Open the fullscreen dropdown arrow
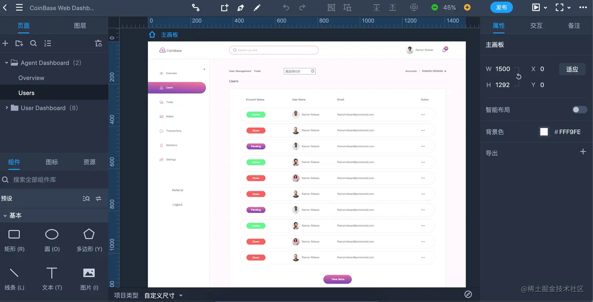Screen dimensions: 593x302 point(569,8)
